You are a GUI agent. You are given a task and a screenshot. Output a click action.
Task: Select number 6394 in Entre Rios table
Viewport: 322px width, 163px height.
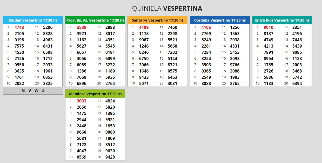click(297, 83)
